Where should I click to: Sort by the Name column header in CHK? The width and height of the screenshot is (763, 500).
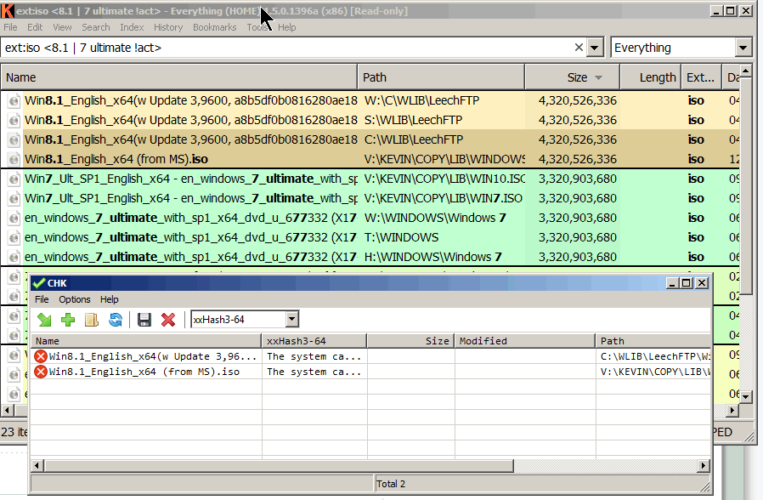[146, 341]
